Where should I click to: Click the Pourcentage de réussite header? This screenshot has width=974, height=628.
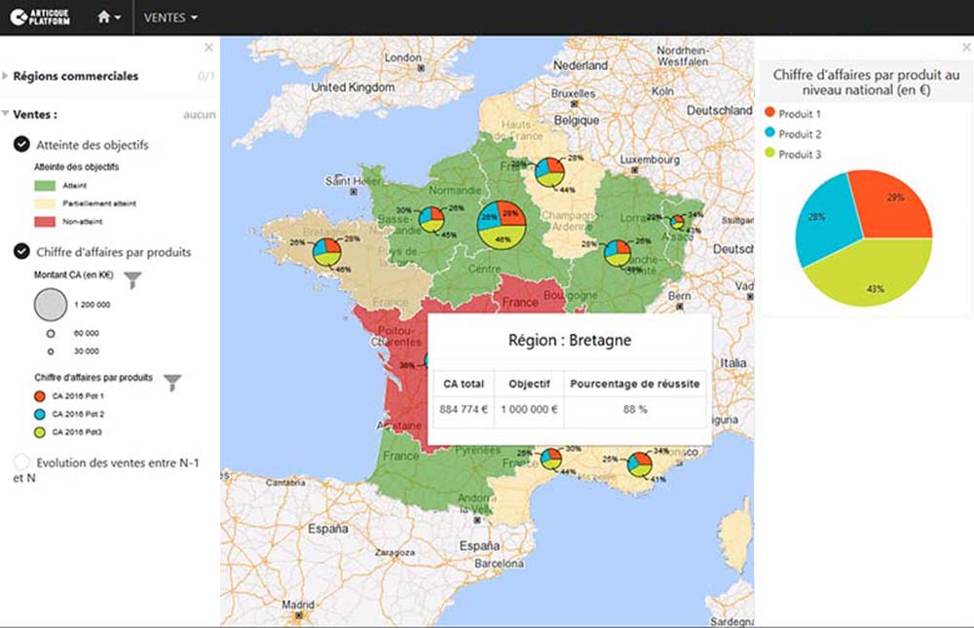point(635,384)
